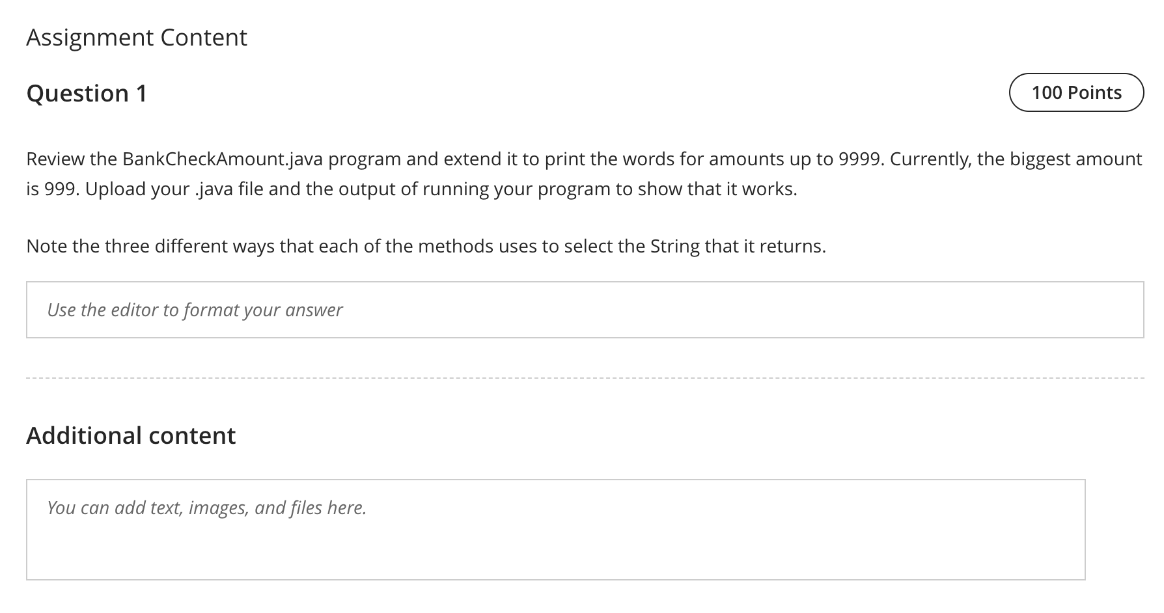
Task: Click the Additional content upload area
Action: pos(553,528)
